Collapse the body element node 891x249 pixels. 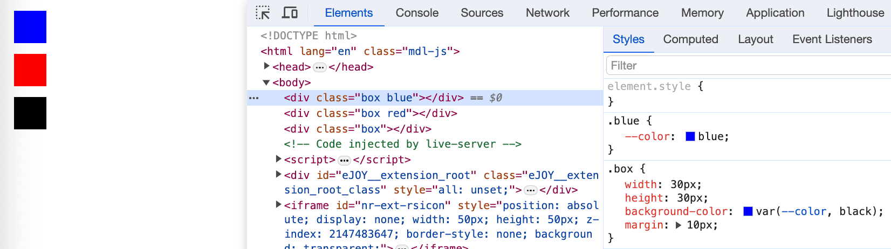pyautogui.click(x=266, y=82)
